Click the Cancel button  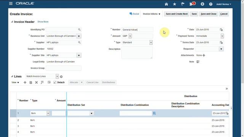(x=224, y=14)
